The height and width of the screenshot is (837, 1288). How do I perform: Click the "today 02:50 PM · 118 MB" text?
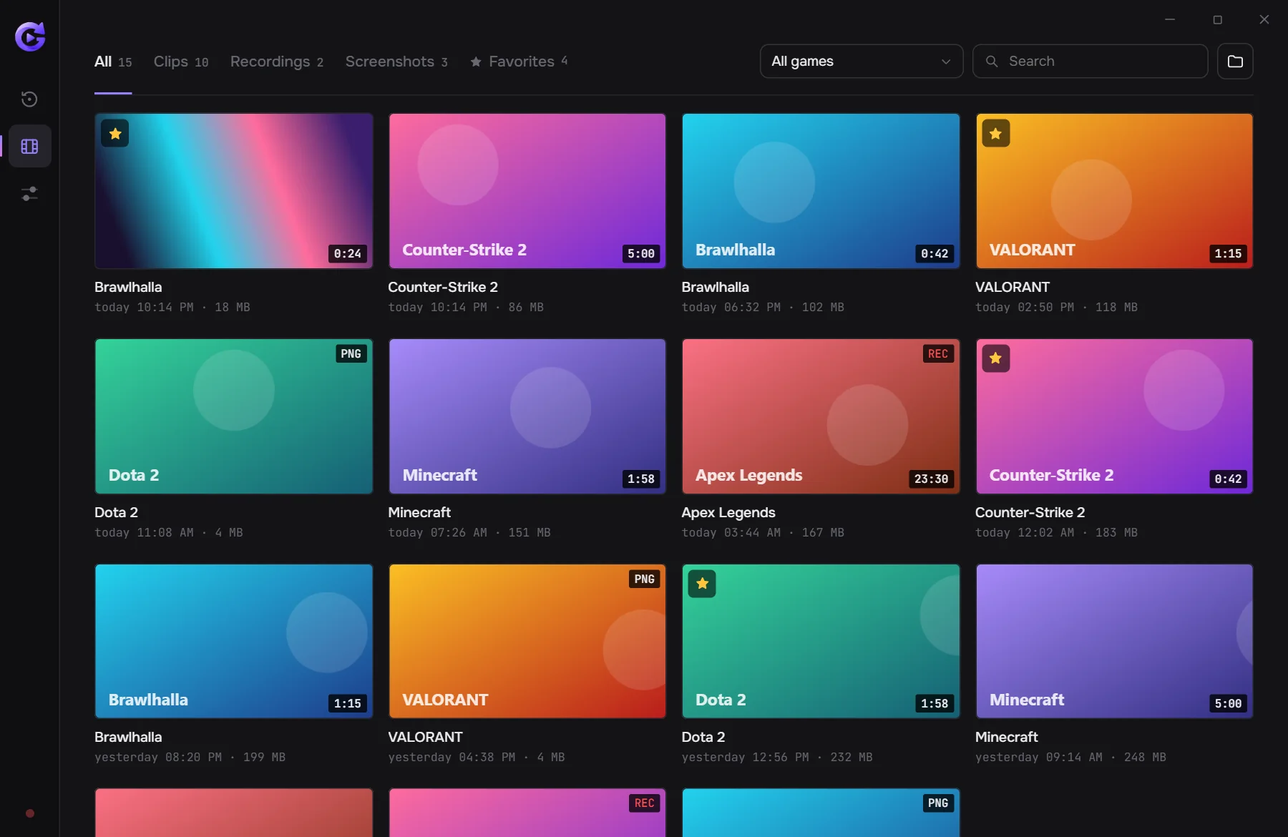1056,307
